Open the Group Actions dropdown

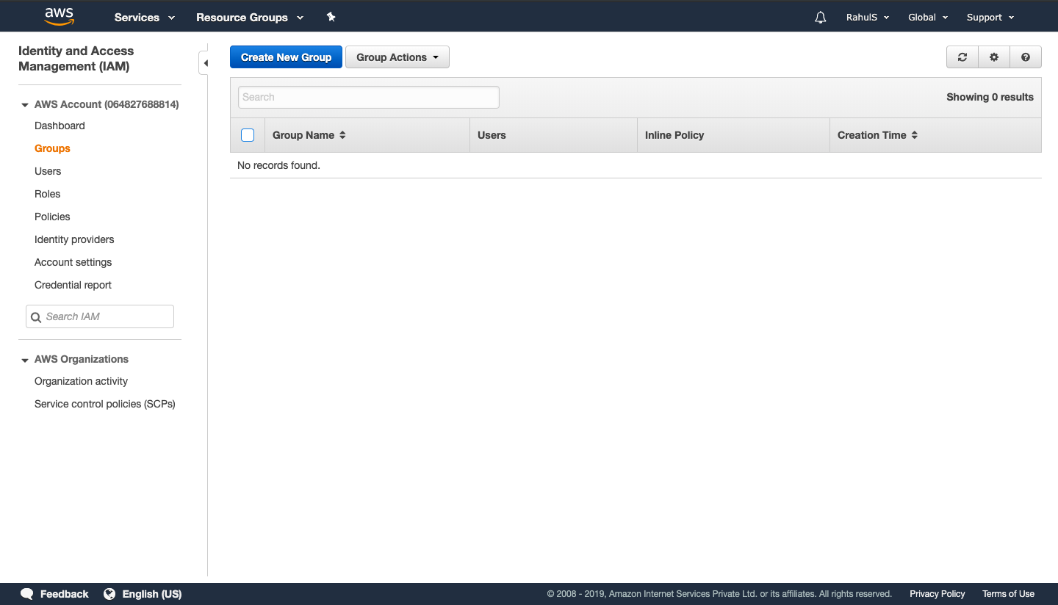[397, 57]
